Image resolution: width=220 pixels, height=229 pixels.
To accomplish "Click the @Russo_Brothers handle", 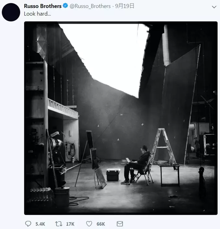I will [x=90, y=6].
